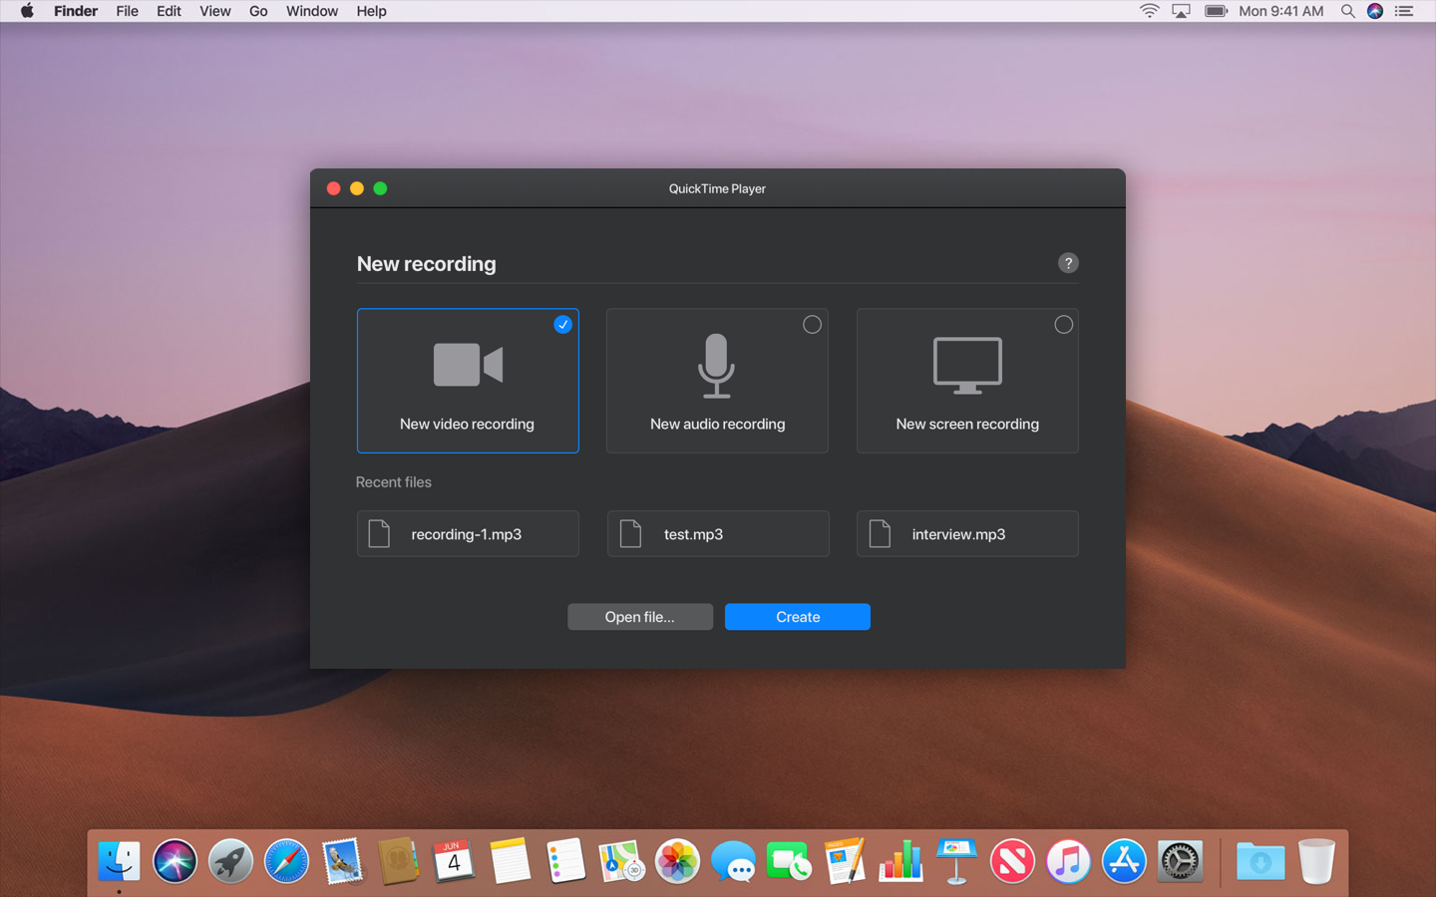Click the blue Create button

(798, 617)
